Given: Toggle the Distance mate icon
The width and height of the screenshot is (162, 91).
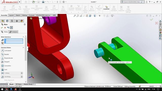Looking at the screenshot, I should point(3,73).
